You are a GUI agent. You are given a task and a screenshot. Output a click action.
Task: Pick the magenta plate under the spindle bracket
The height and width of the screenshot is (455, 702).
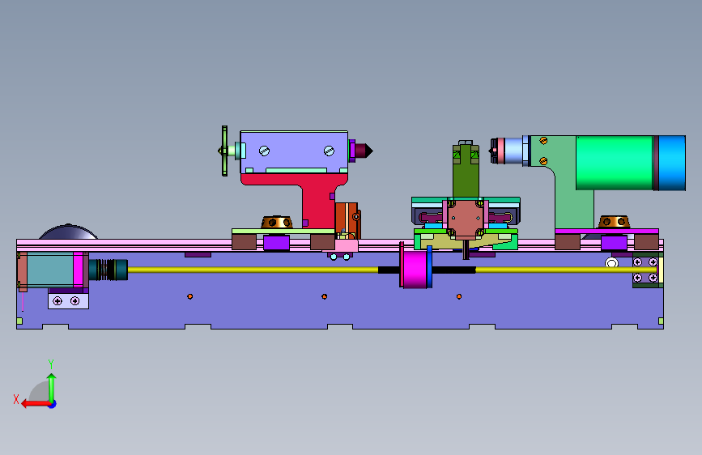click(x=606, y=232)
